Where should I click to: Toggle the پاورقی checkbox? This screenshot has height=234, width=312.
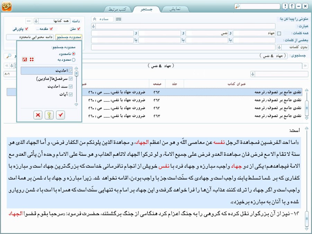(x=26, y=29)
